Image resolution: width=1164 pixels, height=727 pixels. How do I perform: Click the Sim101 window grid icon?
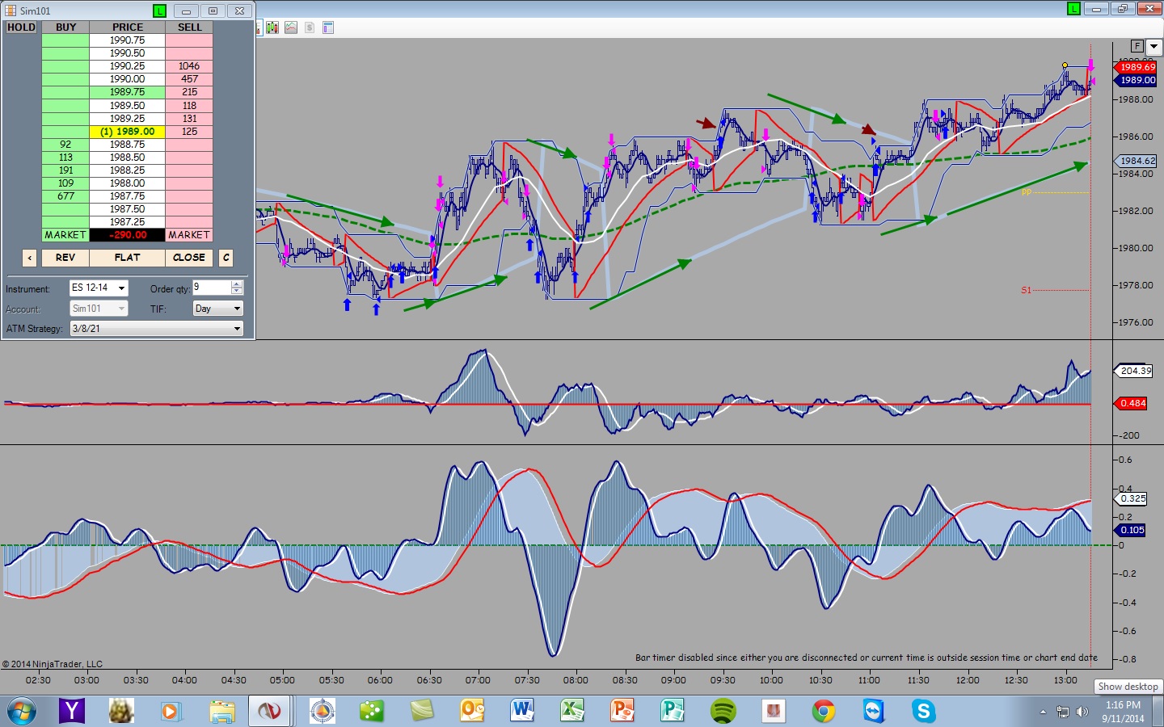pyautogui.click(x=11, y=11)
